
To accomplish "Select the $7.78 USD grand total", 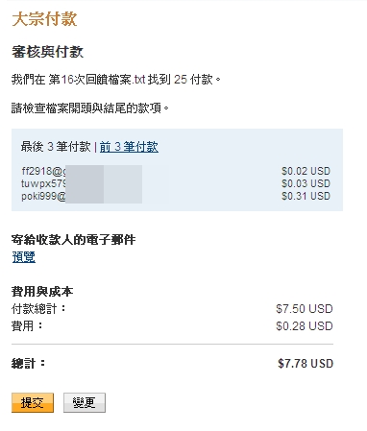I will (x=306, y=364).
